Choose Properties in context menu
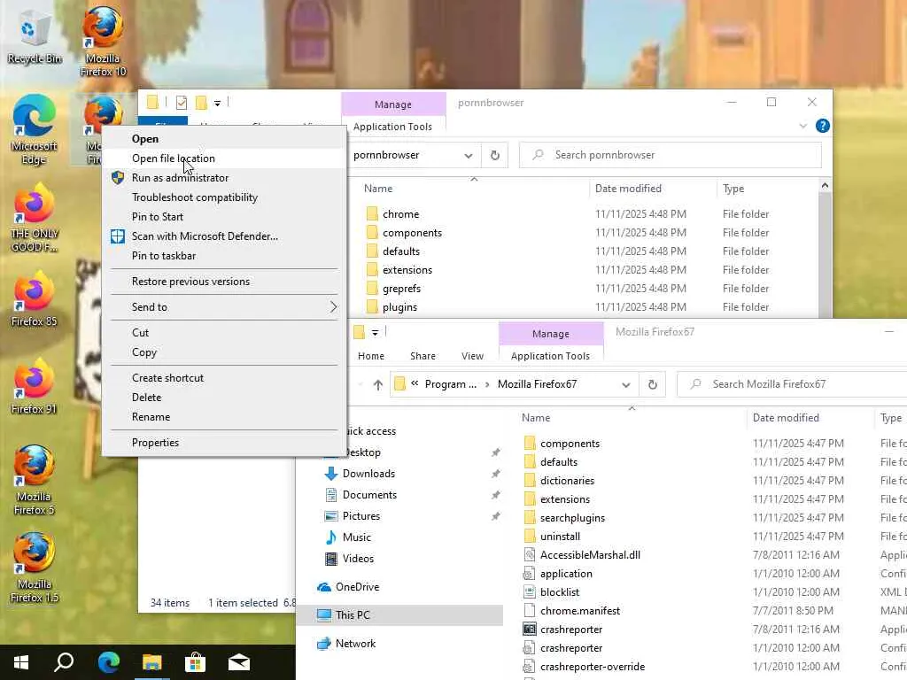This screenshot has height=680, width=907. [x=224, y=443]
